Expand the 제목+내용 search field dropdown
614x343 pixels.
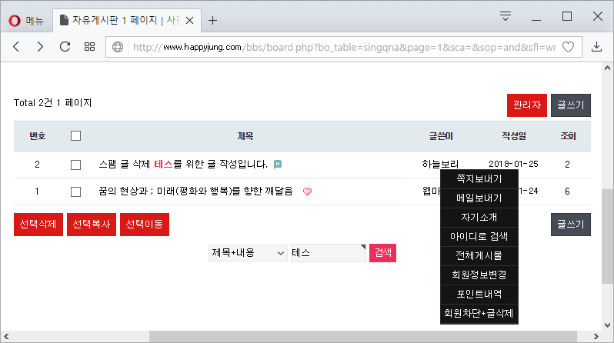(247, 253)
